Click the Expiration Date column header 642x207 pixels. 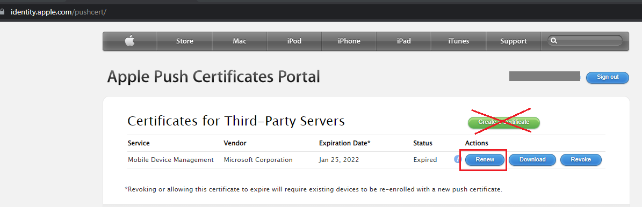coord(345,143)
